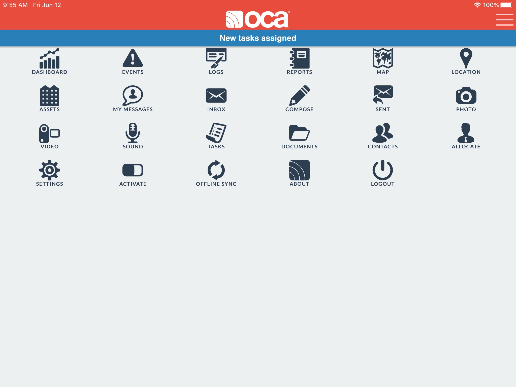Tap New tasks assigned notification banner
Screen dimensions: 516x387
(x=258, y=38)
